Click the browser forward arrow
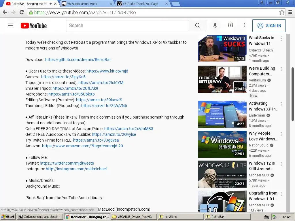This screenshot has width=295, height=221. tap(13, 12)
